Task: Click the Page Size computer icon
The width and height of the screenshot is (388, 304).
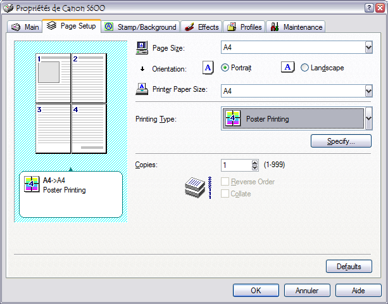Action: pos(142,47)
